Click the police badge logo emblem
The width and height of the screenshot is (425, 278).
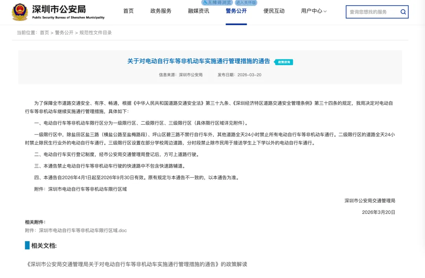coord(20,12)
